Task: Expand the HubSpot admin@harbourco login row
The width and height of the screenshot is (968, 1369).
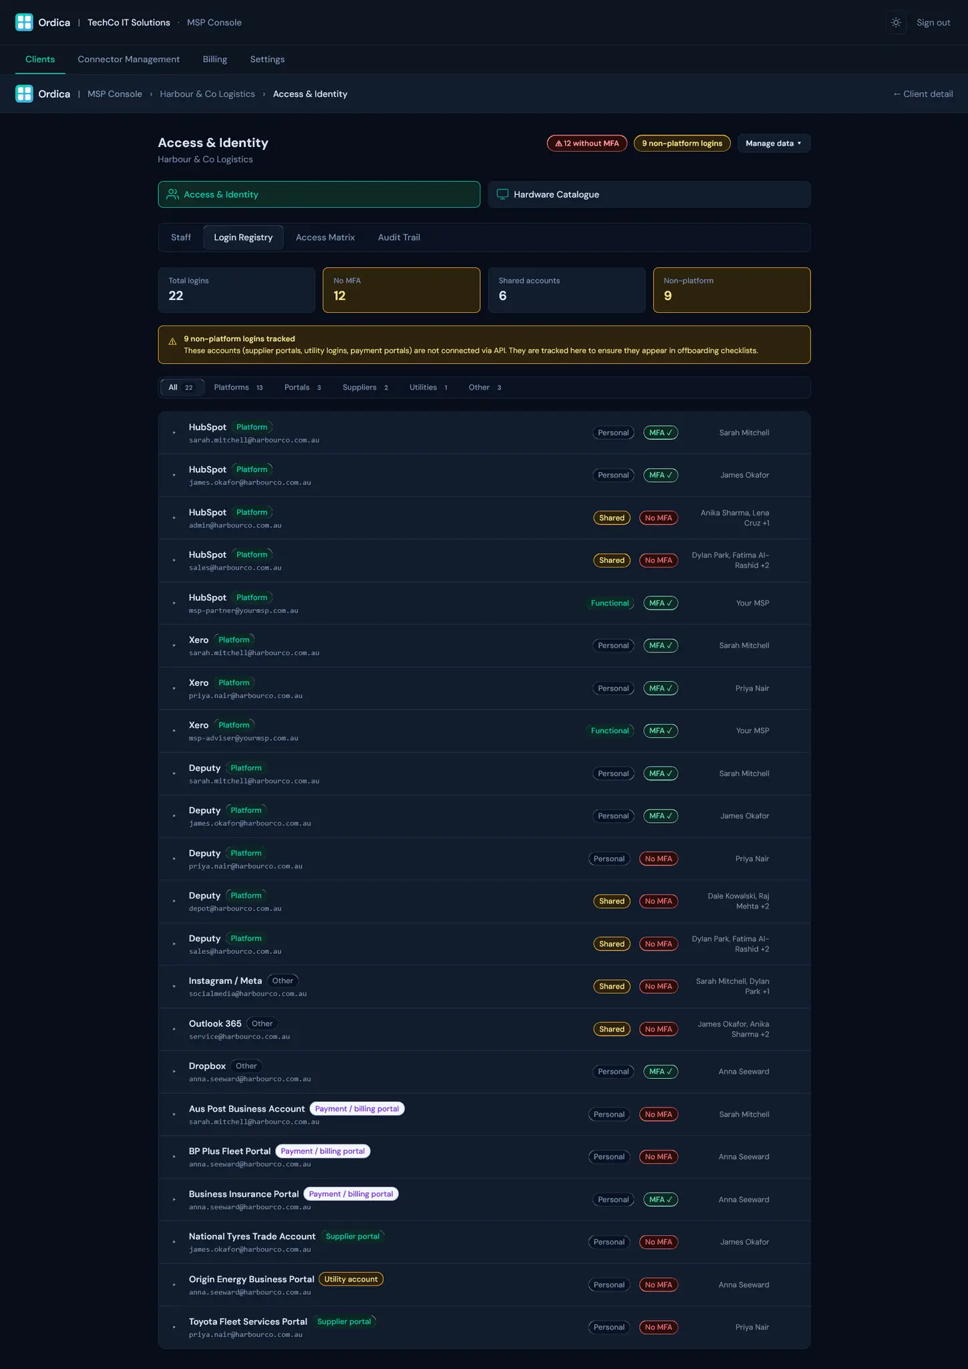Action: click(174, 518)
